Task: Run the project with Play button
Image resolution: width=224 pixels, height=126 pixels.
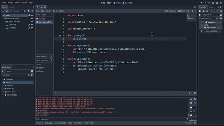Action: tap(202, 3)
